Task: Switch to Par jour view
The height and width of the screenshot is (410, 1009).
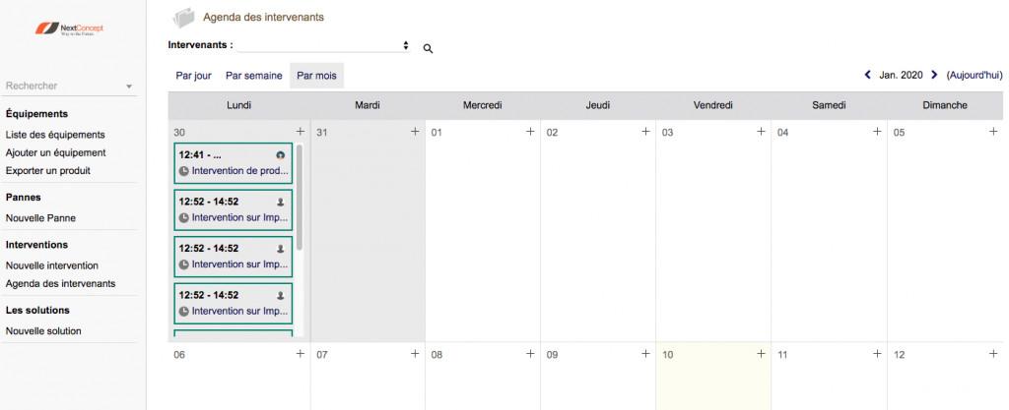Action: [x=193, y=75]
